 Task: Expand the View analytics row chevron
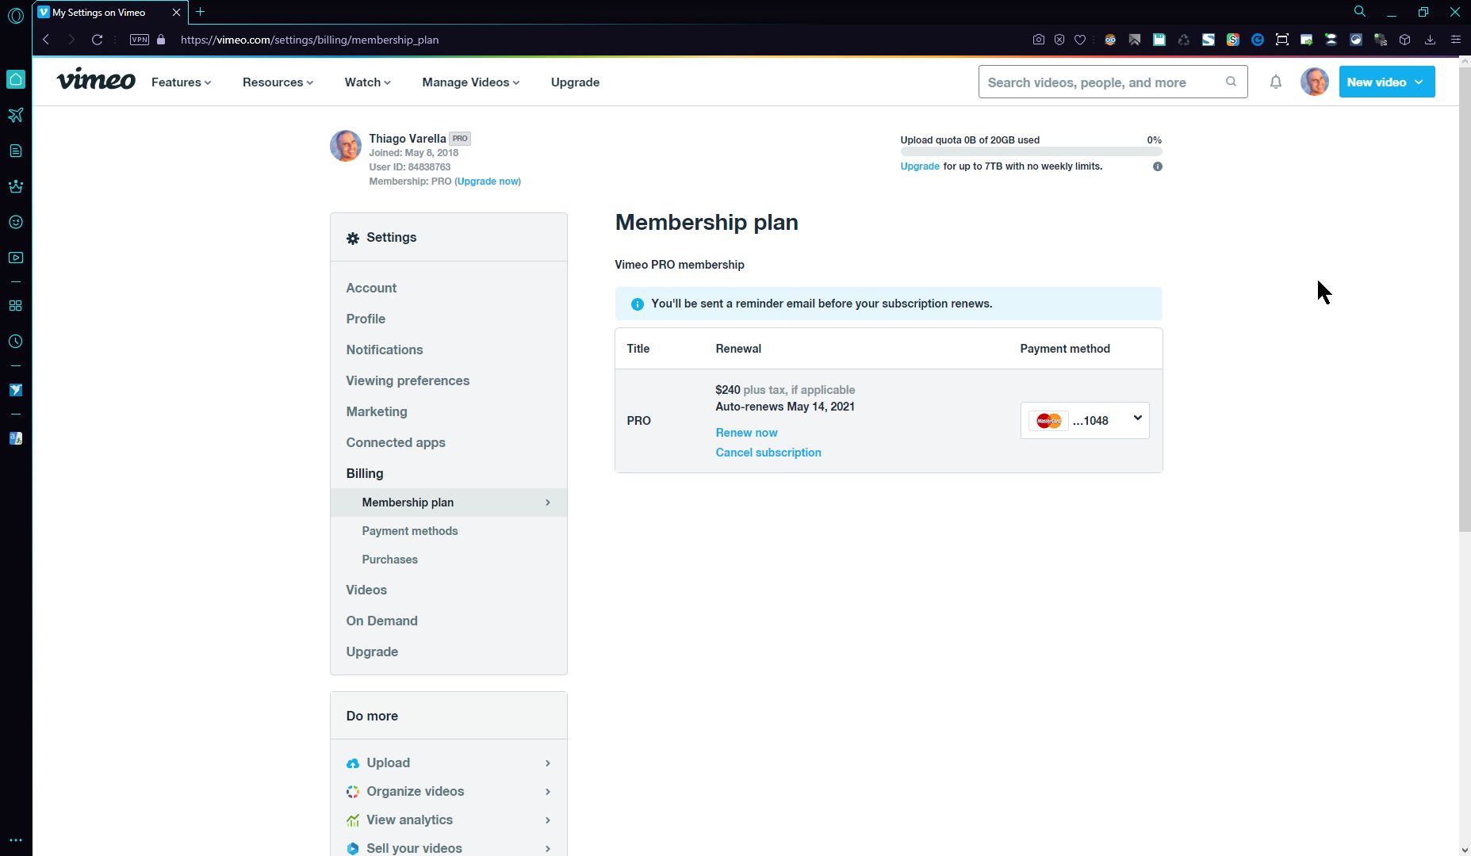coord(548,820)
